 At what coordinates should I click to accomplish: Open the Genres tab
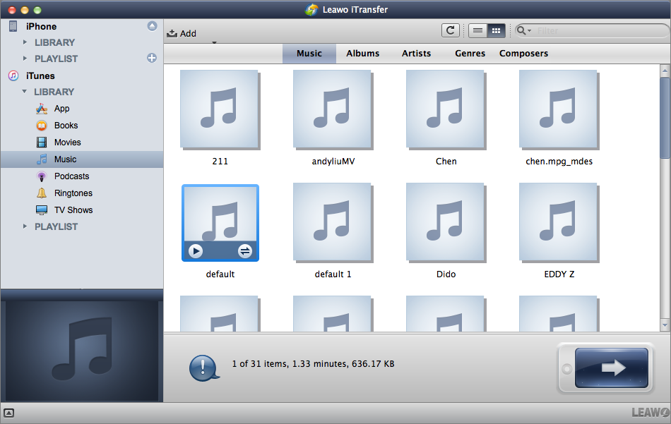pos(470,54)
